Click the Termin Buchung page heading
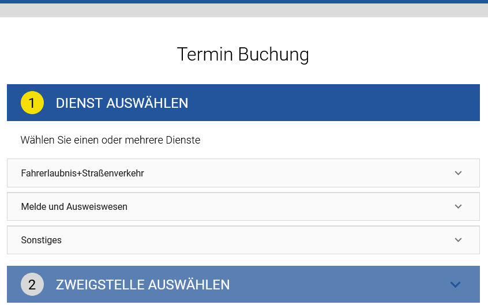 [243, 54]
